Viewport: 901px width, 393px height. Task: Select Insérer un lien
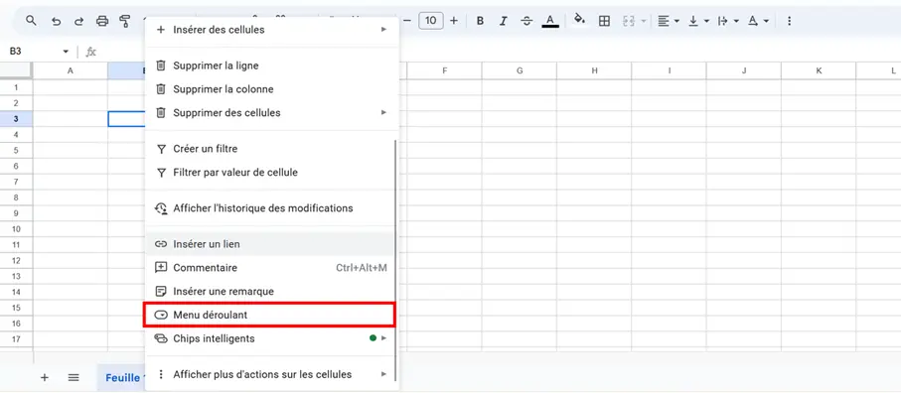269,244
